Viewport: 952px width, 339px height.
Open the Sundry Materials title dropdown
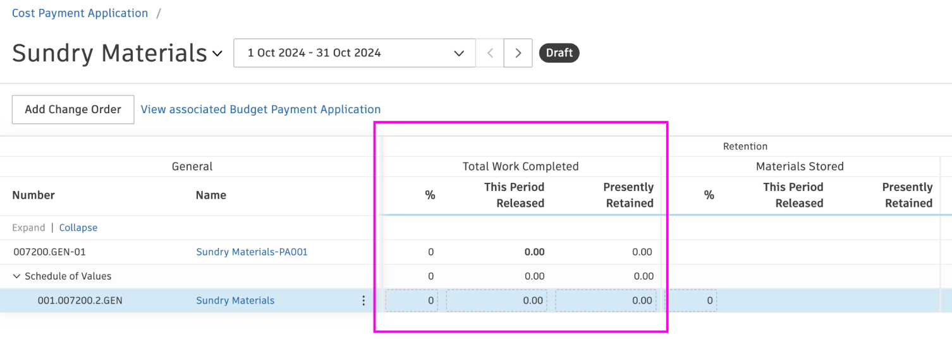(x=217, y=54)
